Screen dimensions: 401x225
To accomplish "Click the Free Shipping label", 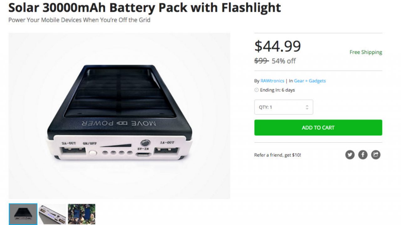I will (x=366, y=52).
